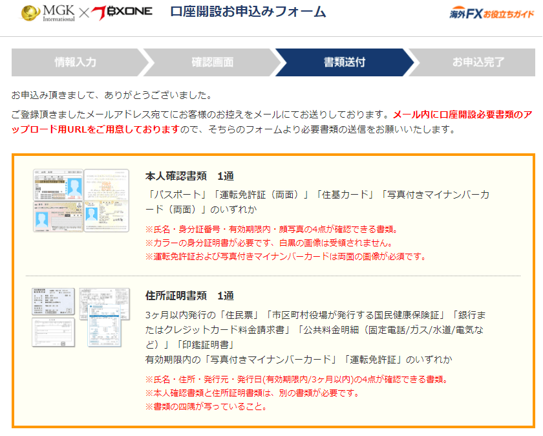Click the note 書類の四隅が写っていること
Screen dimensions: 543x436
[206, 406]
